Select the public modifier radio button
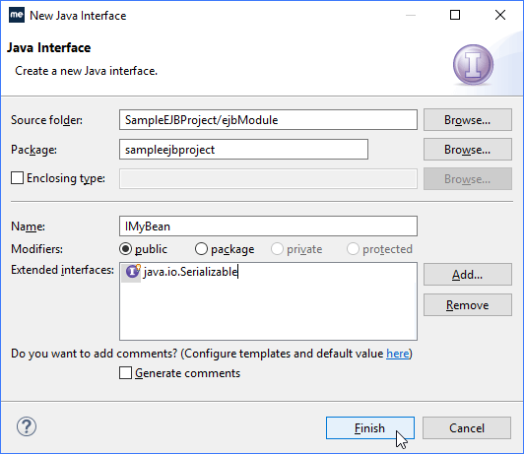 pos(126,249)
